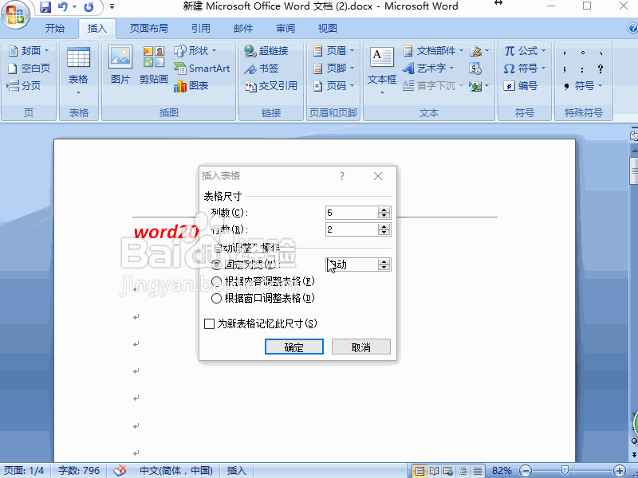Insert a 分页 page break

tap(24, 86)
